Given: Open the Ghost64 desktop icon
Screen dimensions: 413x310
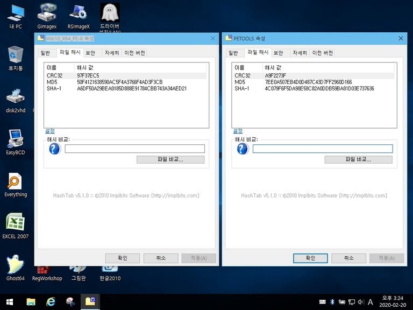Looking at the screenshot, I should click(15, 268).
